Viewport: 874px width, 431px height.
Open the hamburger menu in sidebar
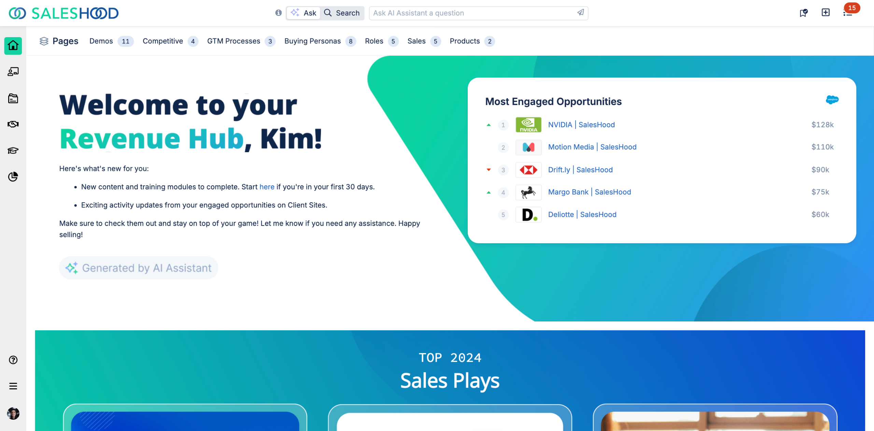click(x=13, y=386)
